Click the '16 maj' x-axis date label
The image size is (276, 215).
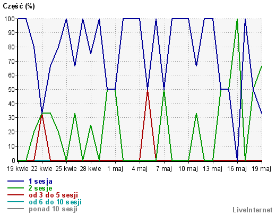(x=237, y=169)
